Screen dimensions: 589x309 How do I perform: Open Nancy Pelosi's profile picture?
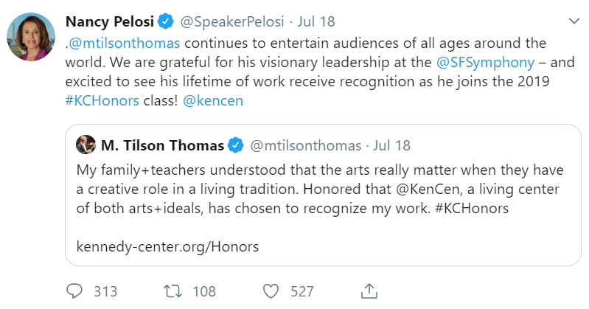(31, 37)
